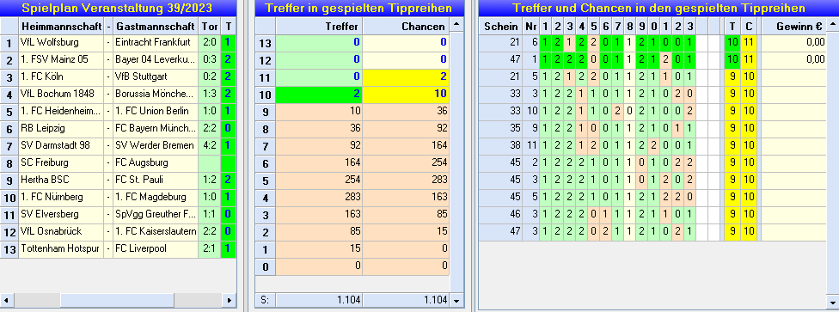
Task: Click scroll down arrow in Treffer panel
Action: coord(456,300)
